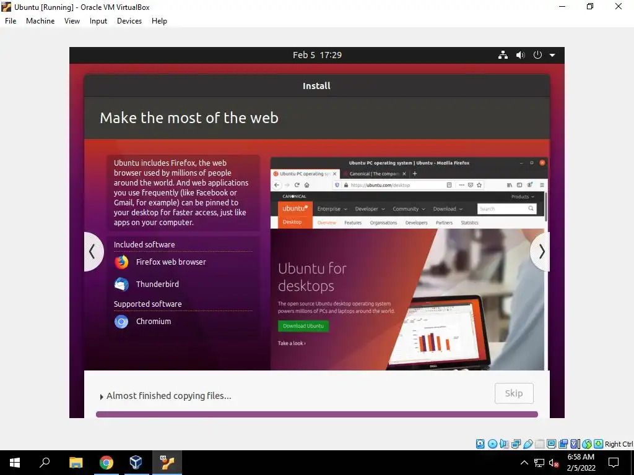The image size is (634, 475).
Task: Click the 'Chromium' label
Action: [x=154, y=321]
